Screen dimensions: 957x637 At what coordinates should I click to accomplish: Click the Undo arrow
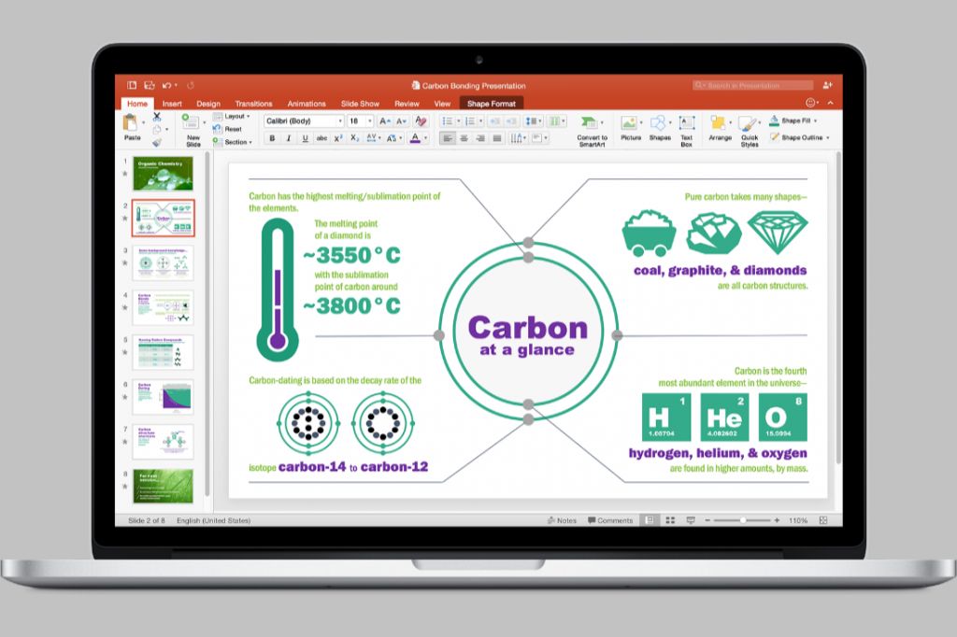tap(166, 85)
